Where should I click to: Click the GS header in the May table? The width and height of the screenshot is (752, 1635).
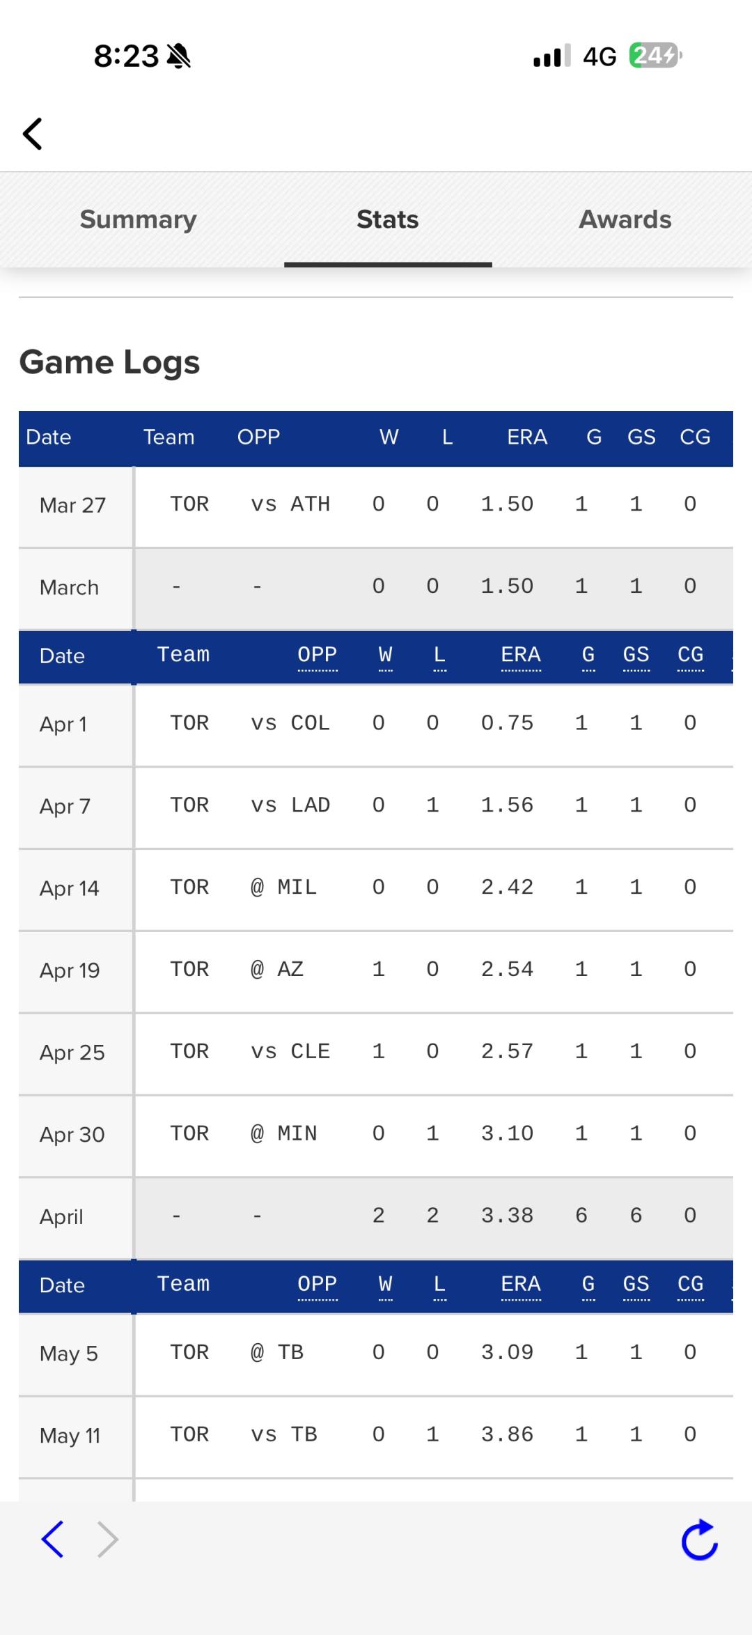pyautogui.click(x=636, y=1284)
